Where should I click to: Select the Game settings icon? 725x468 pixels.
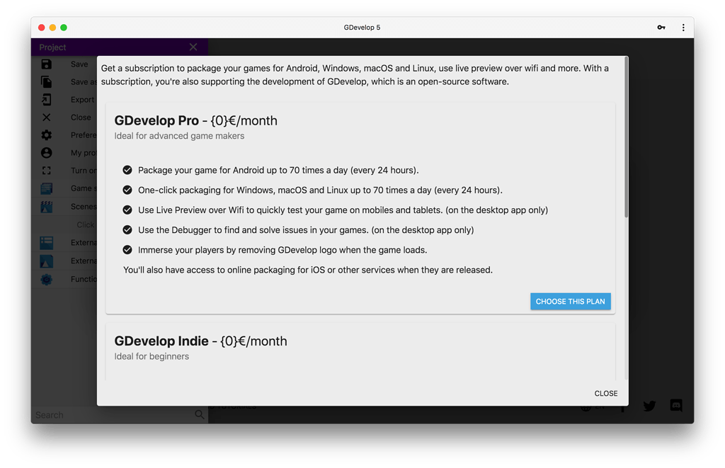(46, 188)
